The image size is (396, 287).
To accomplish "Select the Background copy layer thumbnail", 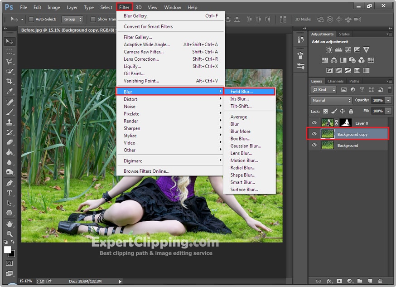I will pyautogui.click(x=327, y=134).
